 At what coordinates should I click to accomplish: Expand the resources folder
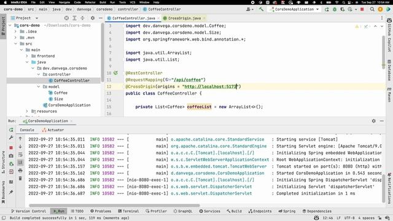(27, 111)
